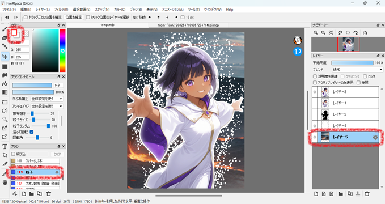Screen dimensions: 385x204
Task: Select the Eyedropper tool
Action: click(x=5, y=174)
